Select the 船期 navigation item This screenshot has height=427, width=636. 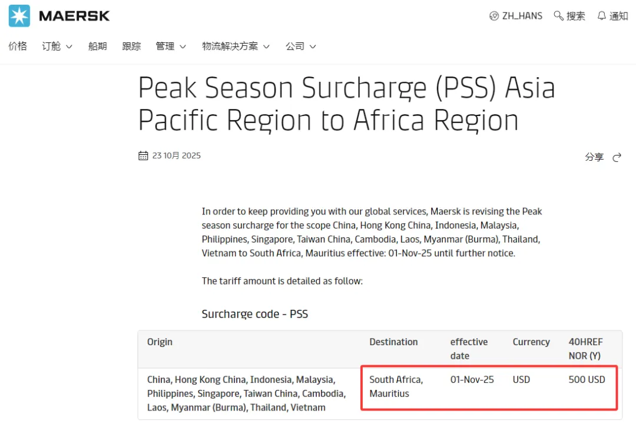(97, 46)
